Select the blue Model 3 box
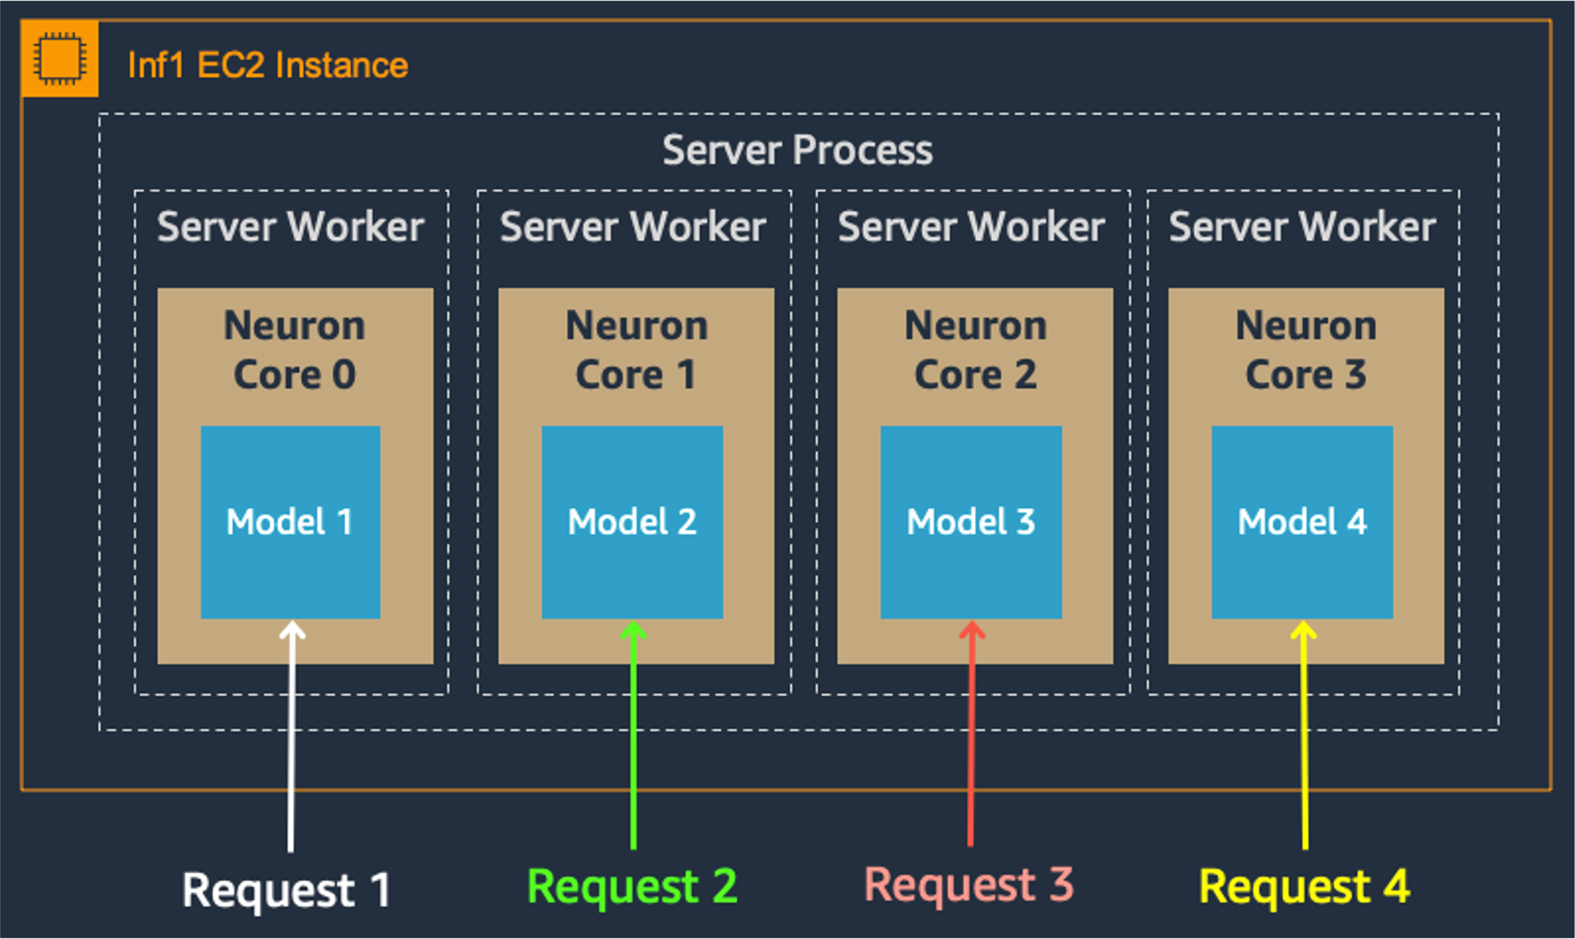The width and height of the screenshot is (1575, 939). coord(971,522)
